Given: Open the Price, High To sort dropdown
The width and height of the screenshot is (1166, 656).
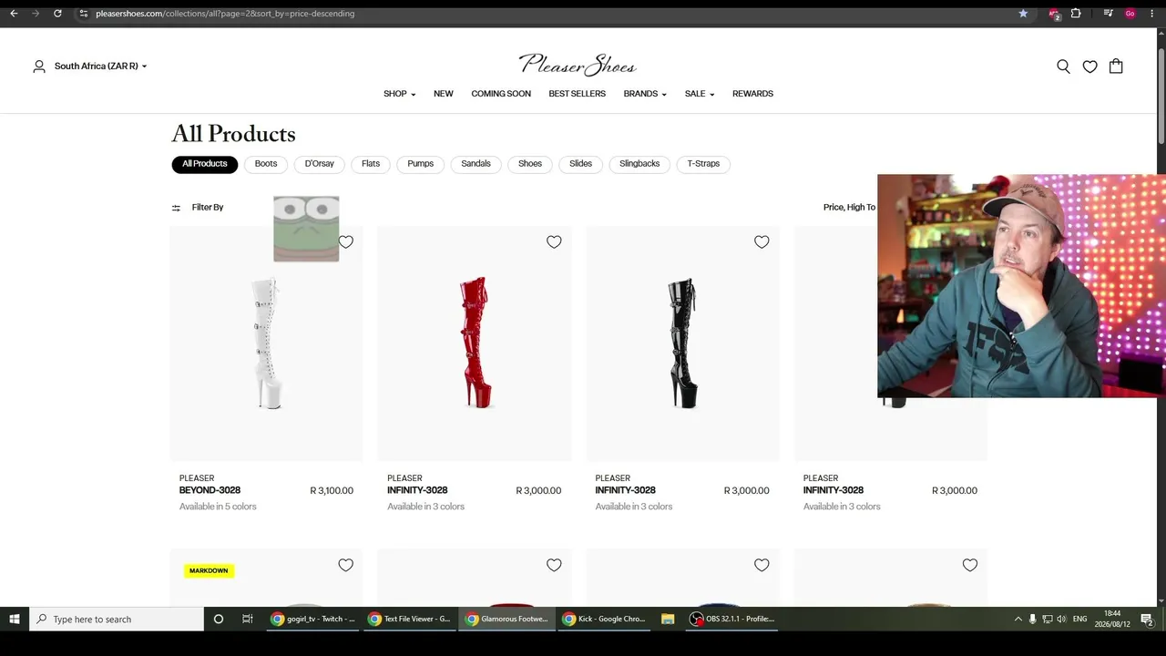Looking at the screenshot, I should pos(849,208).
